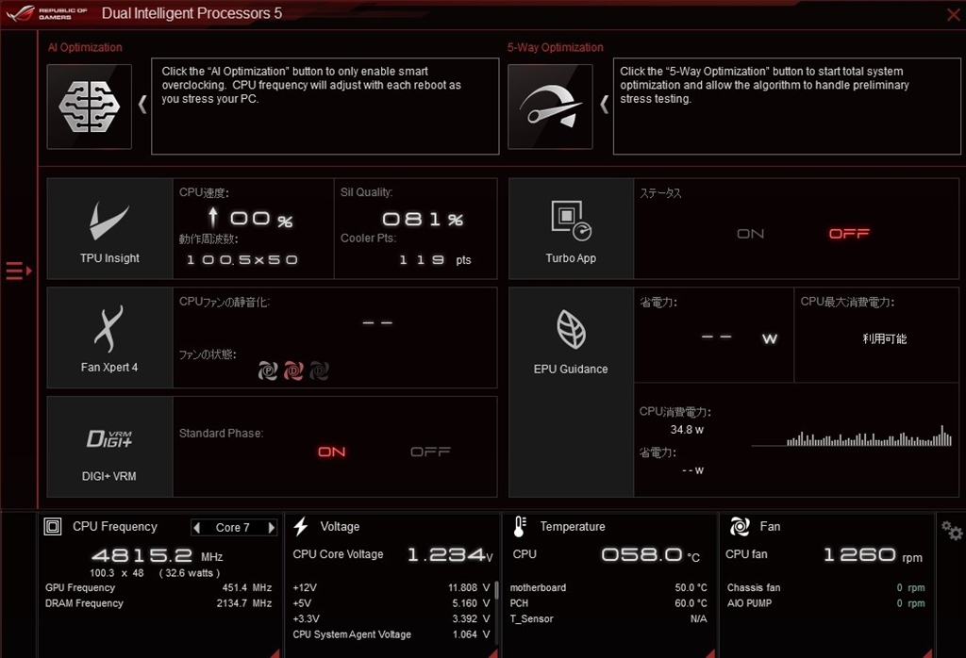Click the 5-Way Optimization heading
The height and width of the screenshot is (658, 966).
click(555, 47)
